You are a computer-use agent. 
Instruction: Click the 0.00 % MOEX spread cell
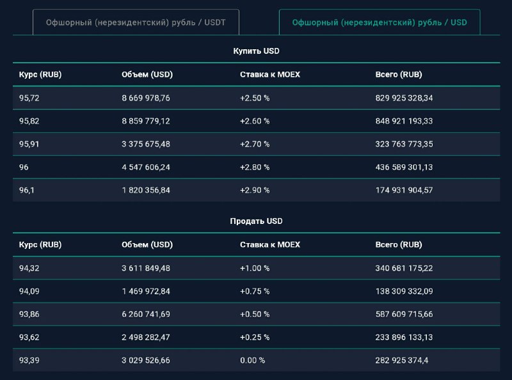tap(252, 360)
